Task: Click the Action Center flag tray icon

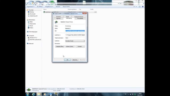Action: (x=133, y=94)
